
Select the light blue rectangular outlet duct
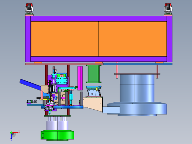(x=111, y=110)
